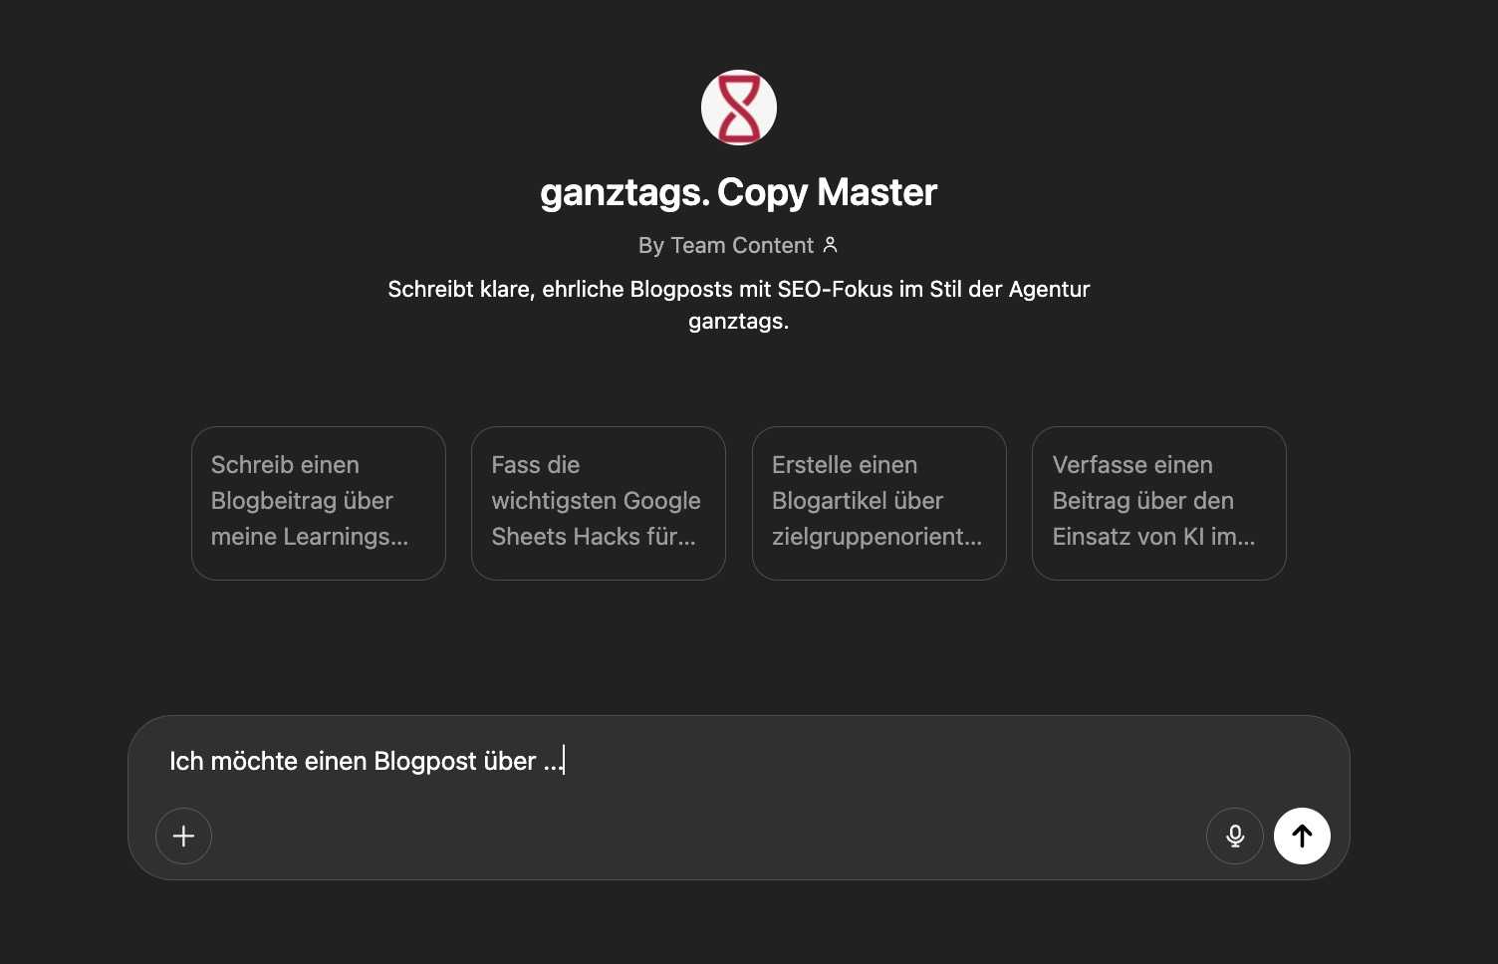Select 'Schreib einen Blogbeitrag über meine Learnings' suggestion
This screenshot has height=964, width=1498.
pyautogui.click(x=319, y=503)
